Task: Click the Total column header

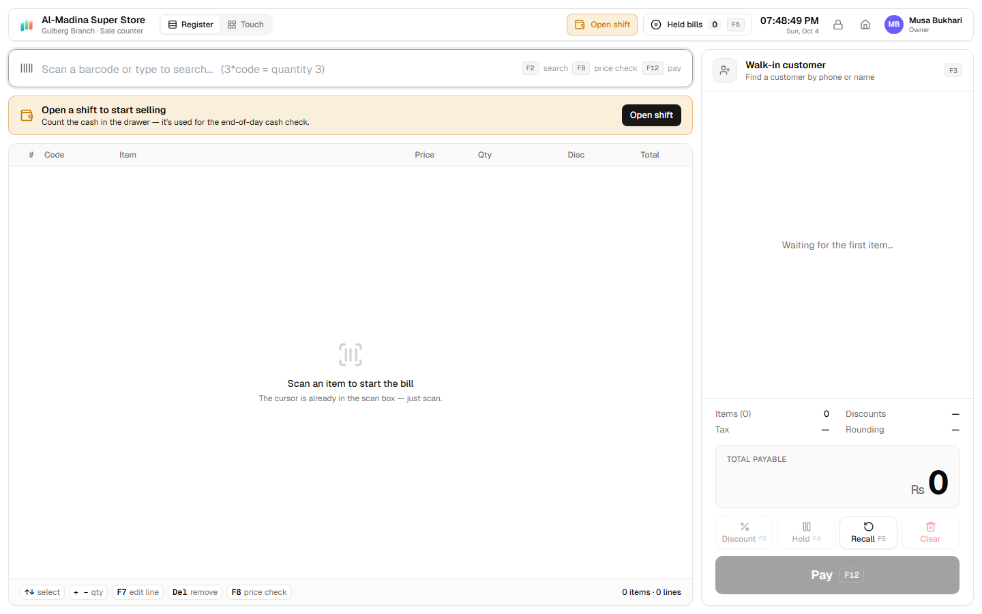Action: coord(650,155)
